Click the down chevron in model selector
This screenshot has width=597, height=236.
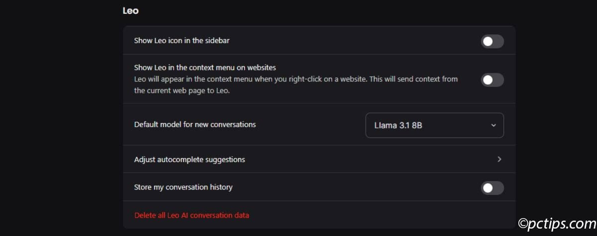pos(494,125)
